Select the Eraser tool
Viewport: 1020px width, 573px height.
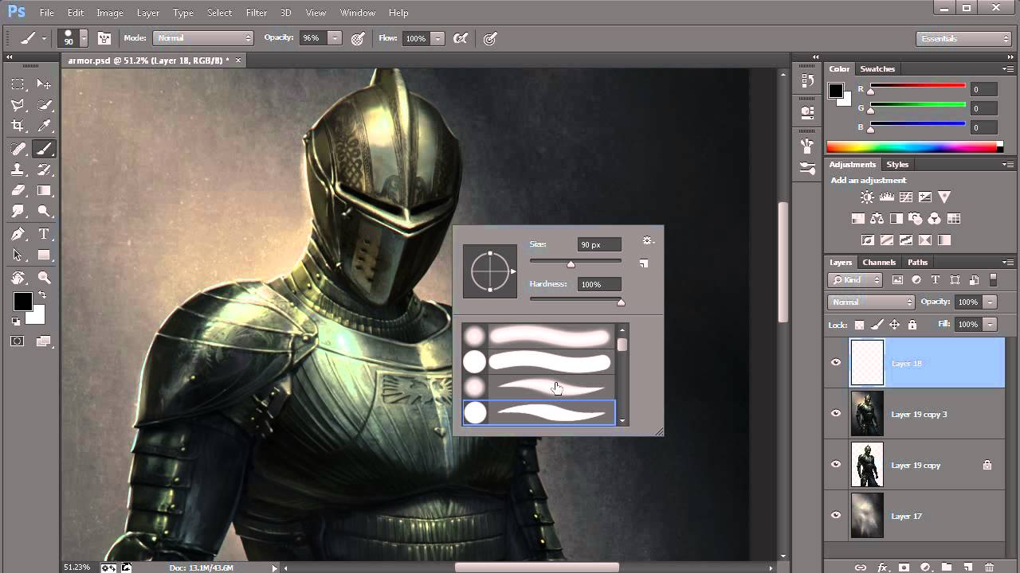pyautogui.click(x=18, y=191)
